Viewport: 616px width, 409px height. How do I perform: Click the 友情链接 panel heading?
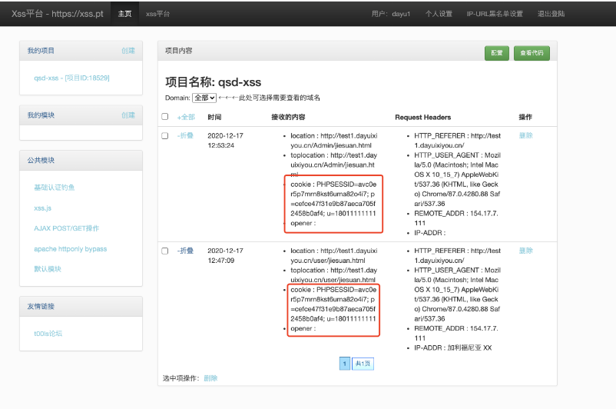click(41, 306)
